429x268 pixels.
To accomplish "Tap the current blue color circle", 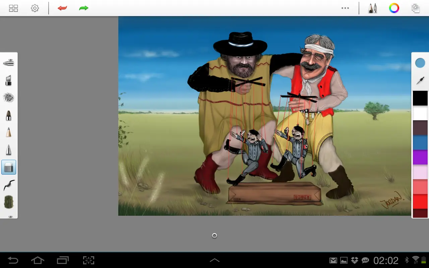I will pyautogui.click(x=420, y=63).
